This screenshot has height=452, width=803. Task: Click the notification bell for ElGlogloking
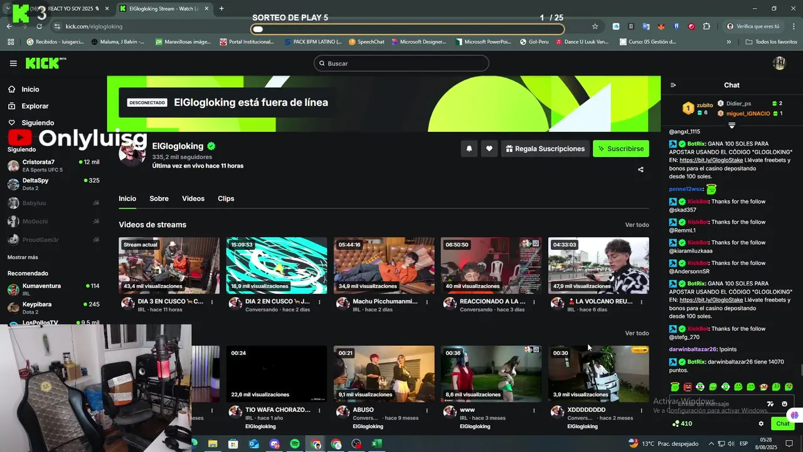point(469,149)
